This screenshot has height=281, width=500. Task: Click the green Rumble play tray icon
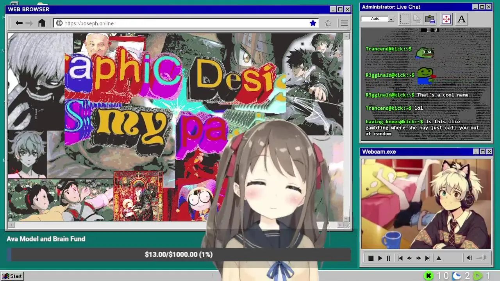478,276
